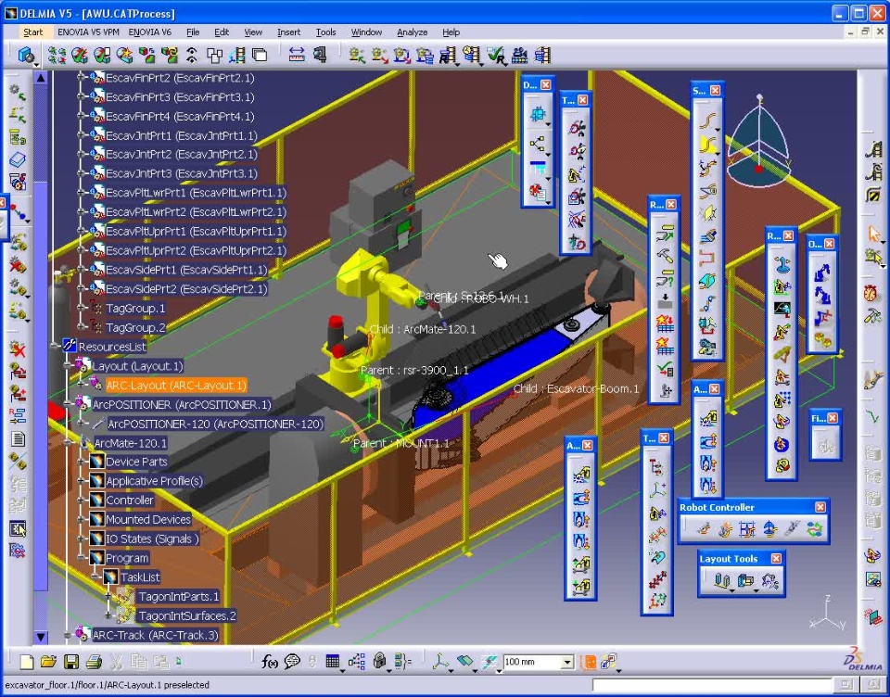Open the Tools menu
The height and width of the screenshot is (697, 890).
325,32
